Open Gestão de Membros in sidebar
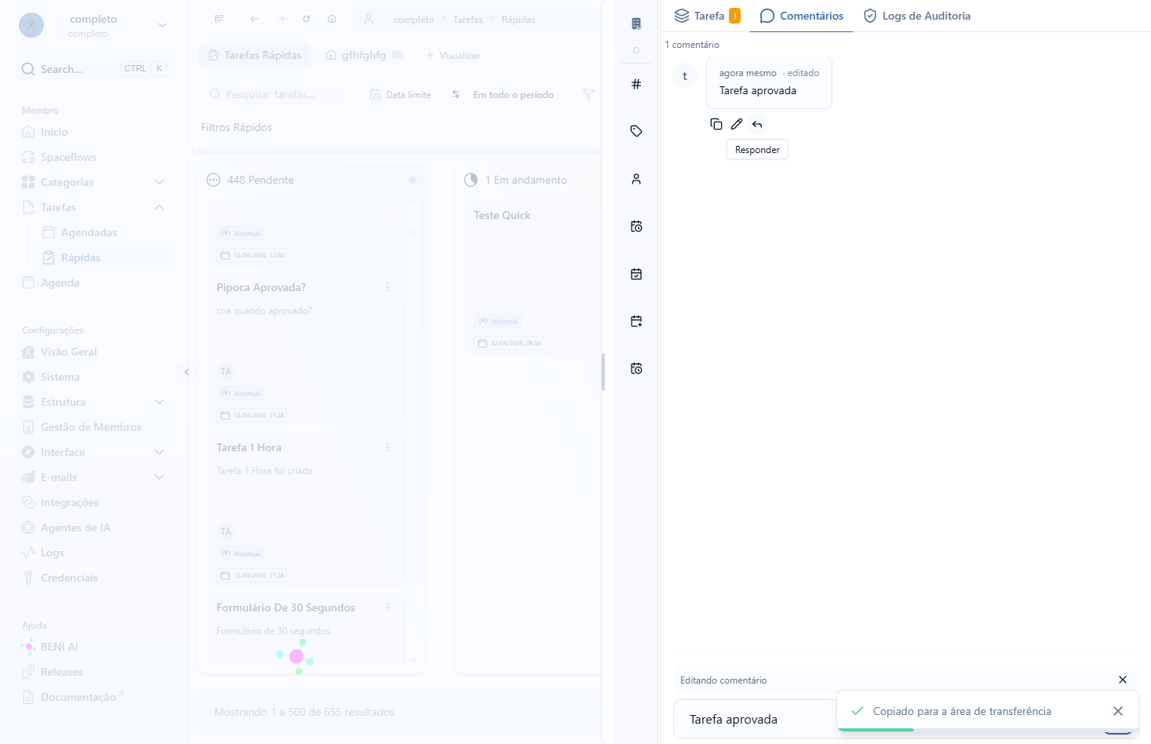The image size is (1151, 744). tap(91, 427)
